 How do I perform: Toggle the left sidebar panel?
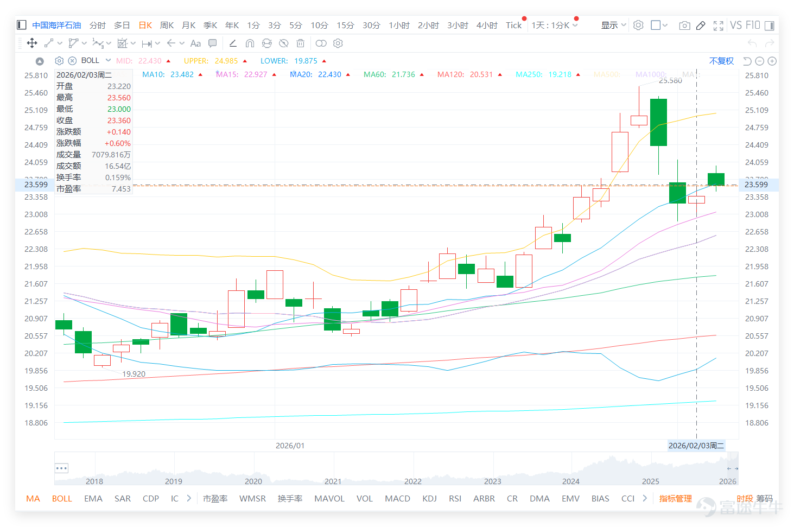[22, 25]
